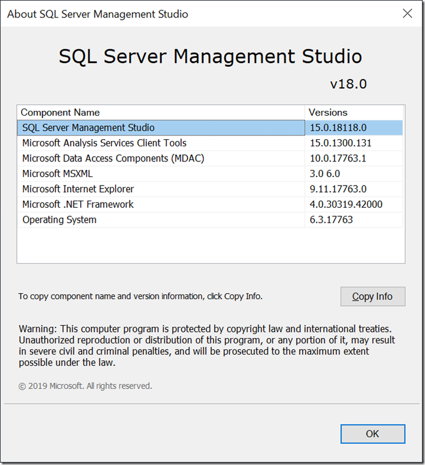Click the MSXML version 3.0 6.0
This screenshot has height=465, width=425.
click(x=325, y=174)
